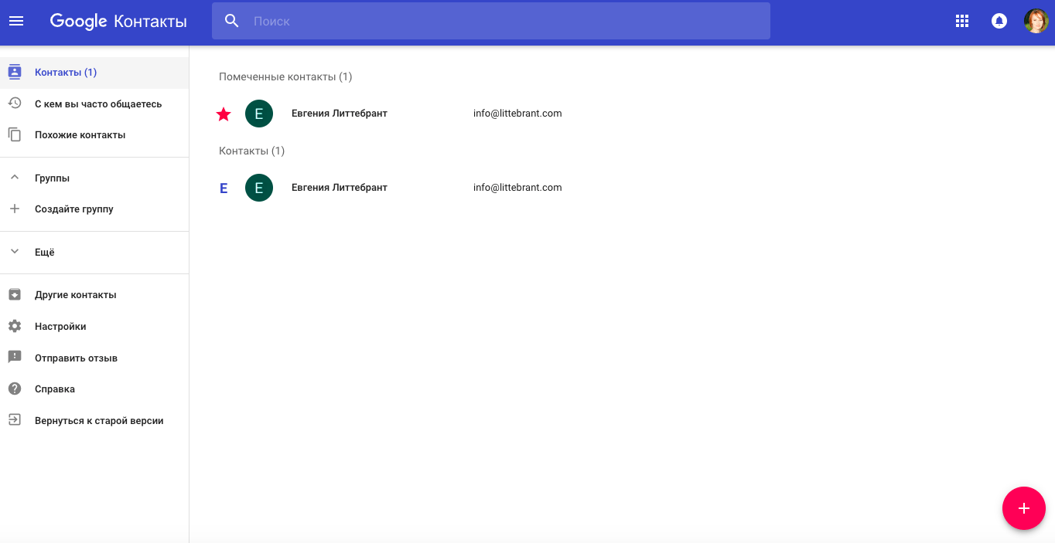Open the notifications bell
The width and height of the screenshot is (1055, 543).
999,21
